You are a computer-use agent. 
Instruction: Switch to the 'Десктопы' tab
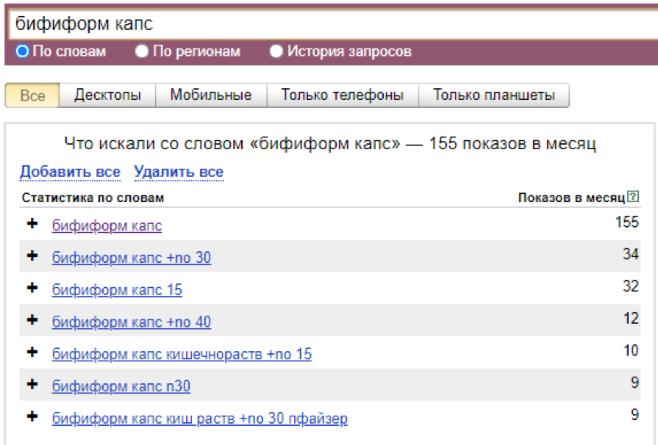coord(107,95)
